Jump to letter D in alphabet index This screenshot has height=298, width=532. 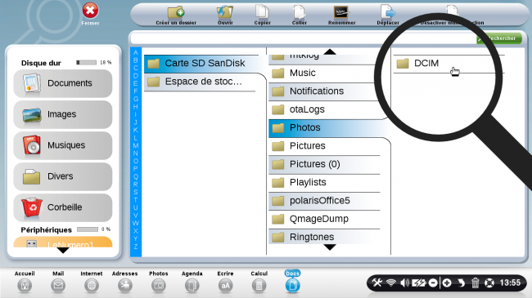tap(136, 76)
